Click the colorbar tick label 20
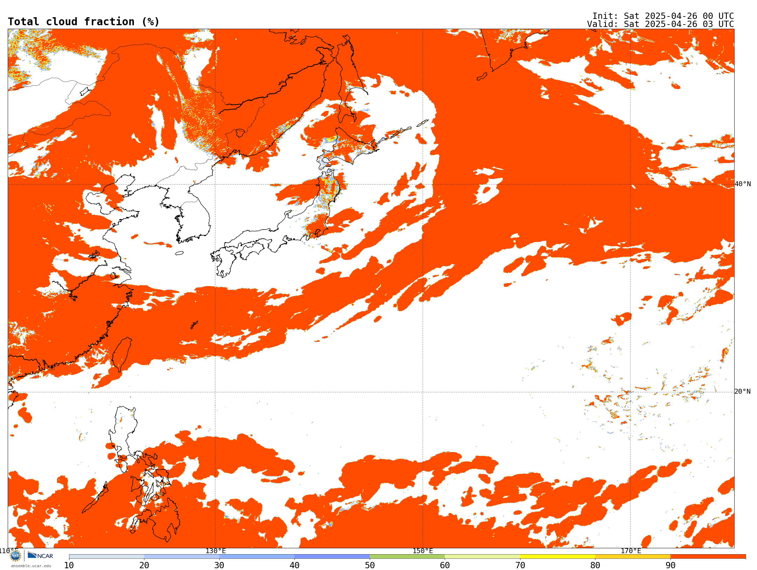757x570 pixels. pyautogui.click(x=144, y=565)
